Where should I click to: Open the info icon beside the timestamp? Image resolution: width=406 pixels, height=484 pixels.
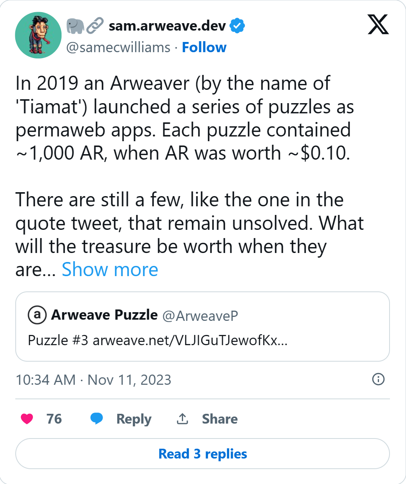point(379,379)
